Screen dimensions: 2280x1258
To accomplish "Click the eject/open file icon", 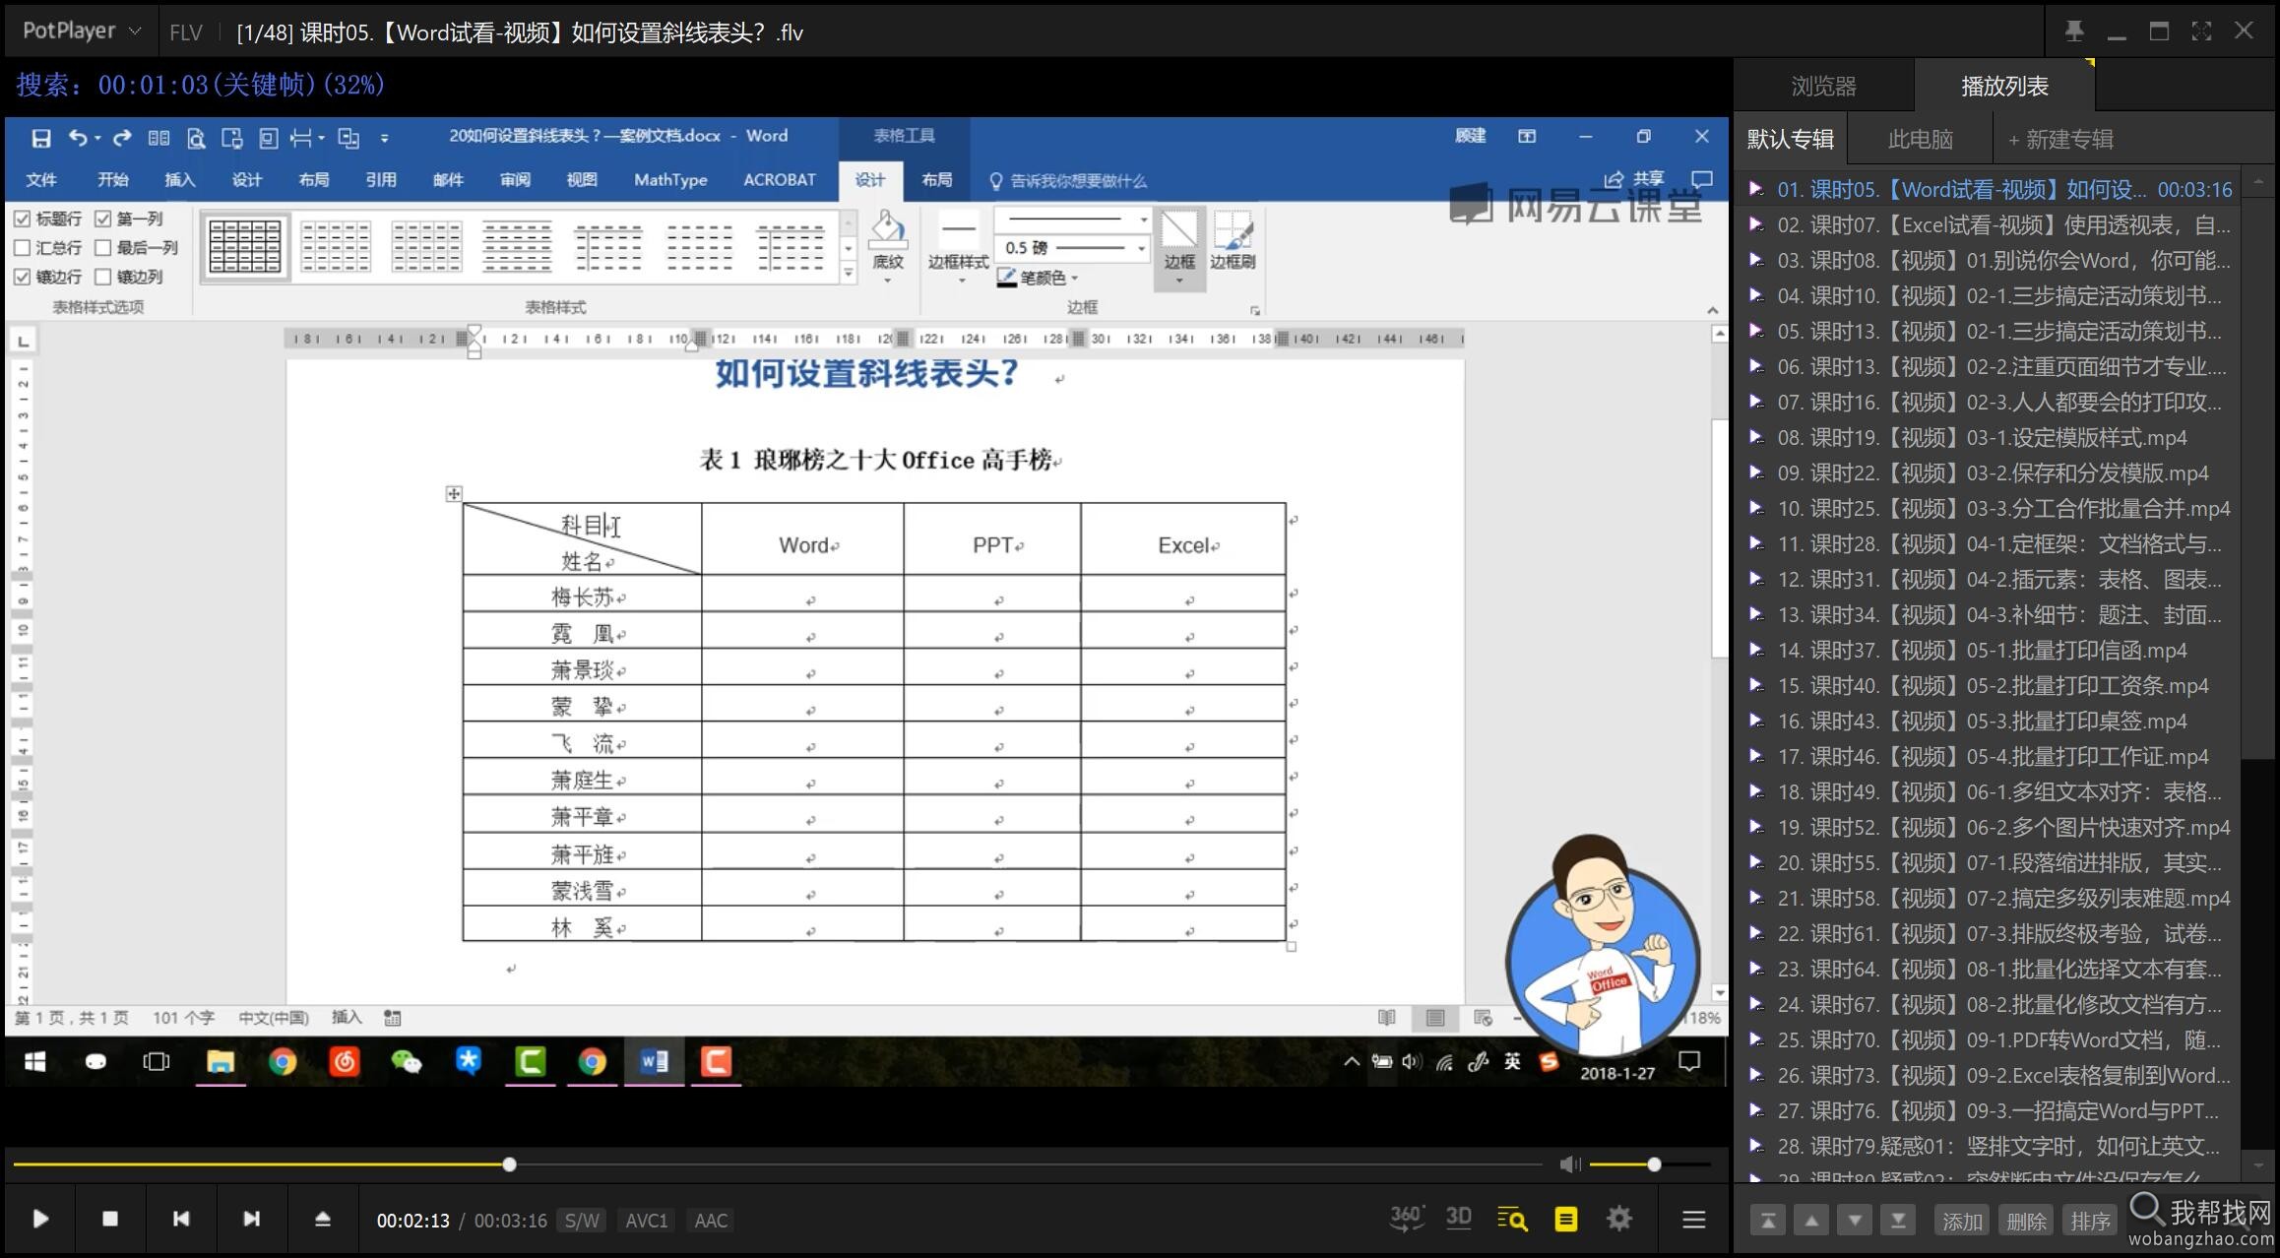I will coord(322,1219).
